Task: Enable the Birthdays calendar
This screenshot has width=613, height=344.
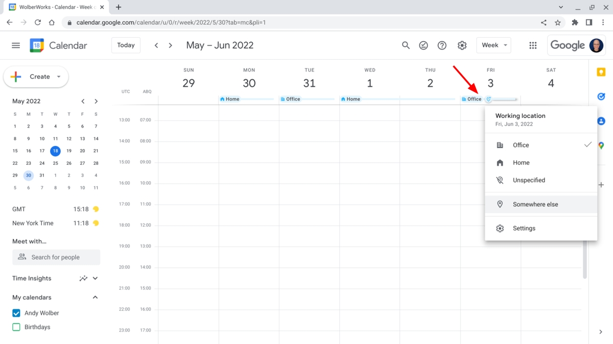Action: click(x=16, y=327)
